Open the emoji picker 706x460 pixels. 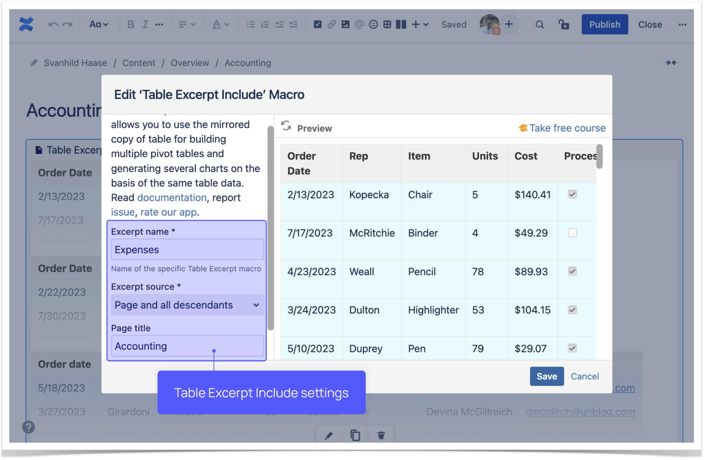tap(373, 24)
